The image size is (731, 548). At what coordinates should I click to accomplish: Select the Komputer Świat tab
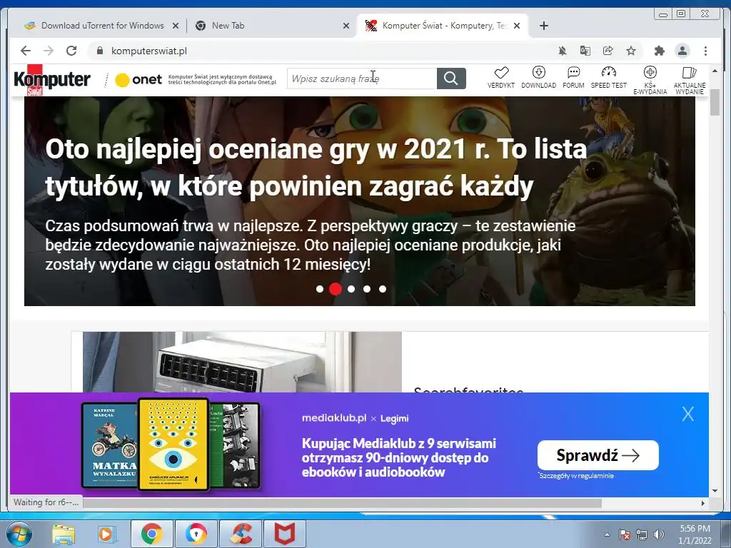click(x=443, y=26)
